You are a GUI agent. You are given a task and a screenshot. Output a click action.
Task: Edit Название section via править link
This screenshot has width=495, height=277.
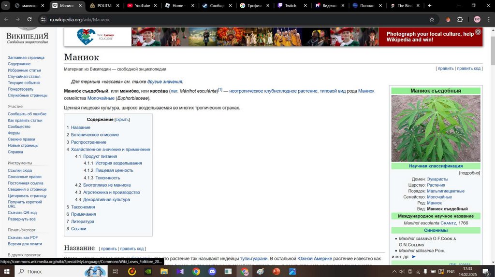click(x=109, y=249)
